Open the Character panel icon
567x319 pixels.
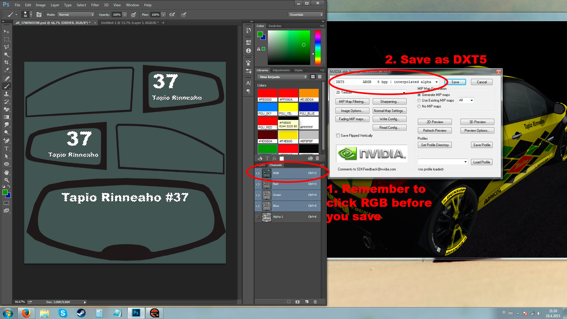point(248,83)
